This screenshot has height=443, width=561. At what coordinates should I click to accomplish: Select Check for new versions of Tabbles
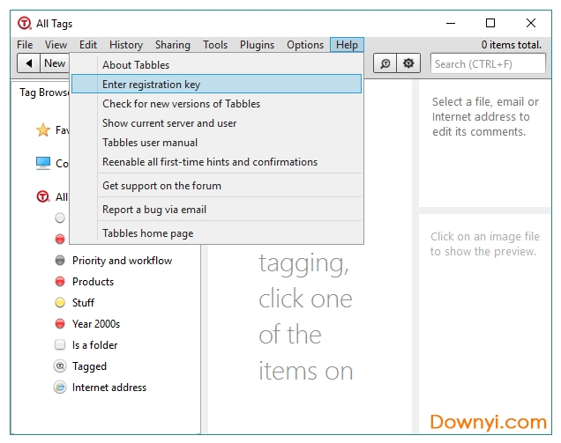[x=181, y=104]
